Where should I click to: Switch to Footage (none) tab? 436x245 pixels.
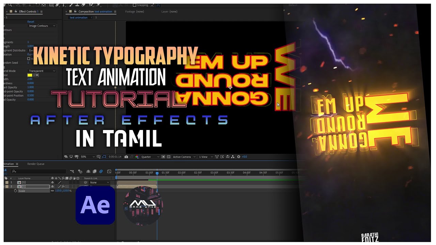coord(135,12)
